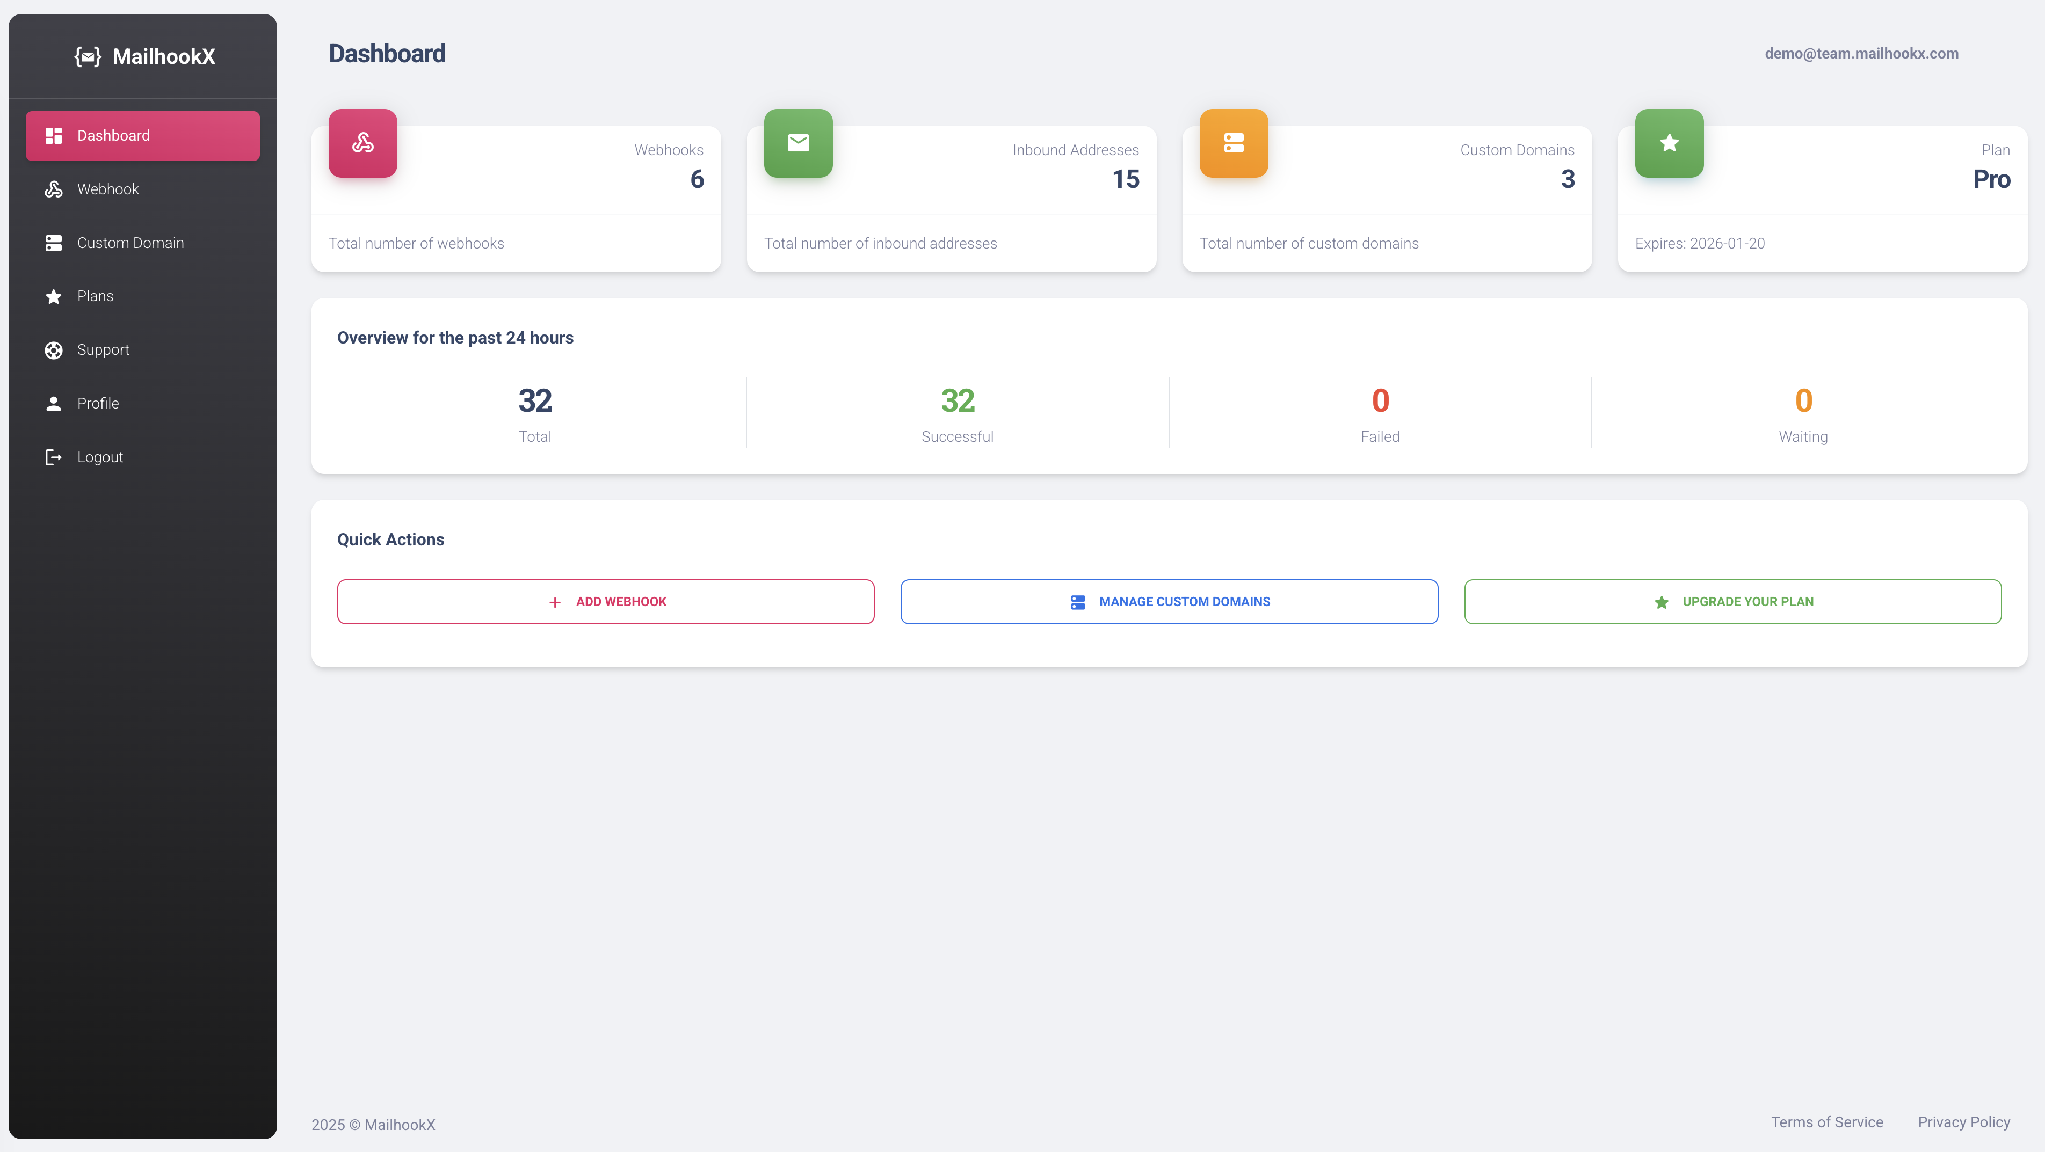
Task: Click the green envelope inbound addresses icon
Action: 798,143
